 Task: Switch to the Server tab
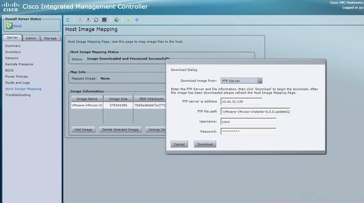[x=12, y=38]
